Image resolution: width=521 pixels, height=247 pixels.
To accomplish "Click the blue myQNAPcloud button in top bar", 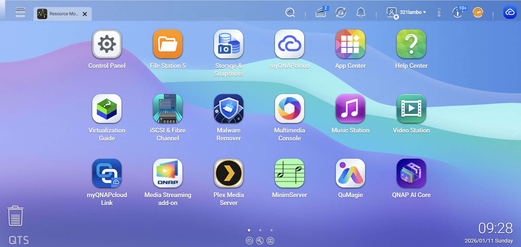I will [510, 12].
